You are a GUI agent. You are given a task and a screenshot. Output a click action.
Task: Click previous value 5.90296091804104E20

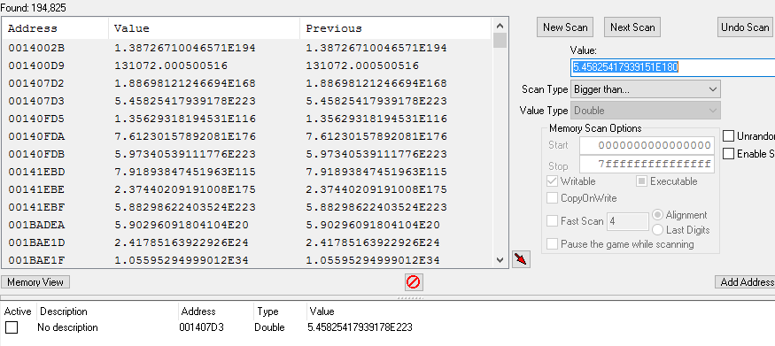pos(373,225)
